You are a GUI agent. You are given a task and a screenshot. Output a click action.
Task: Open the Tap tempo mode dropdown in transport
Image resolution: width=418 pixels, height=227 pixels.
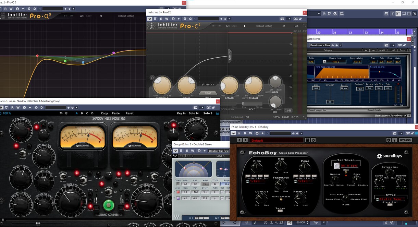(x=324, y=222)
